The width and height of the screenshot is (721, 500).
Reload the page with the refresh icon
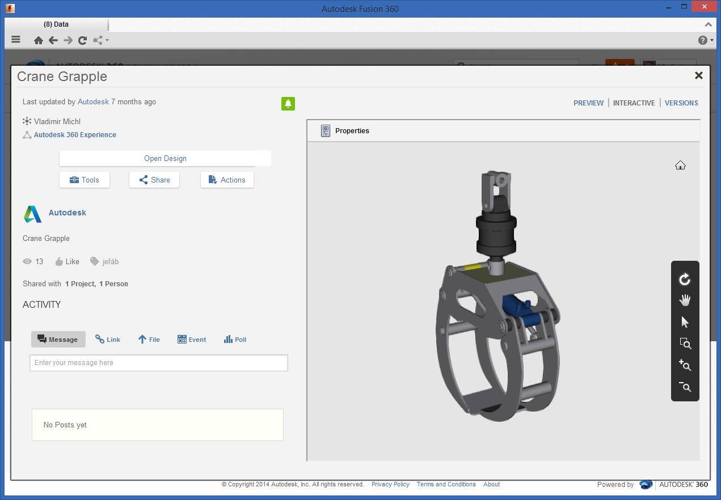coord(83,40)
